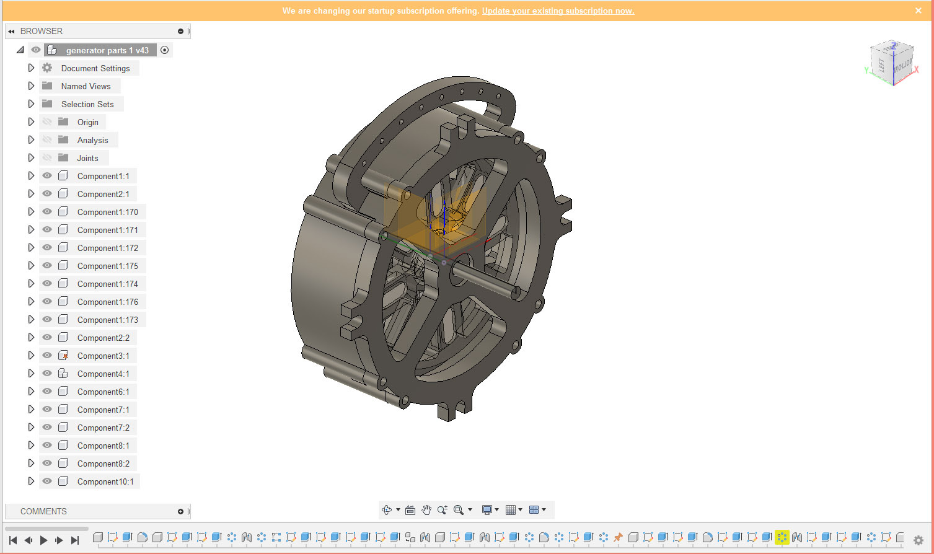Activate the Pan tool

[x=426, y=509]
